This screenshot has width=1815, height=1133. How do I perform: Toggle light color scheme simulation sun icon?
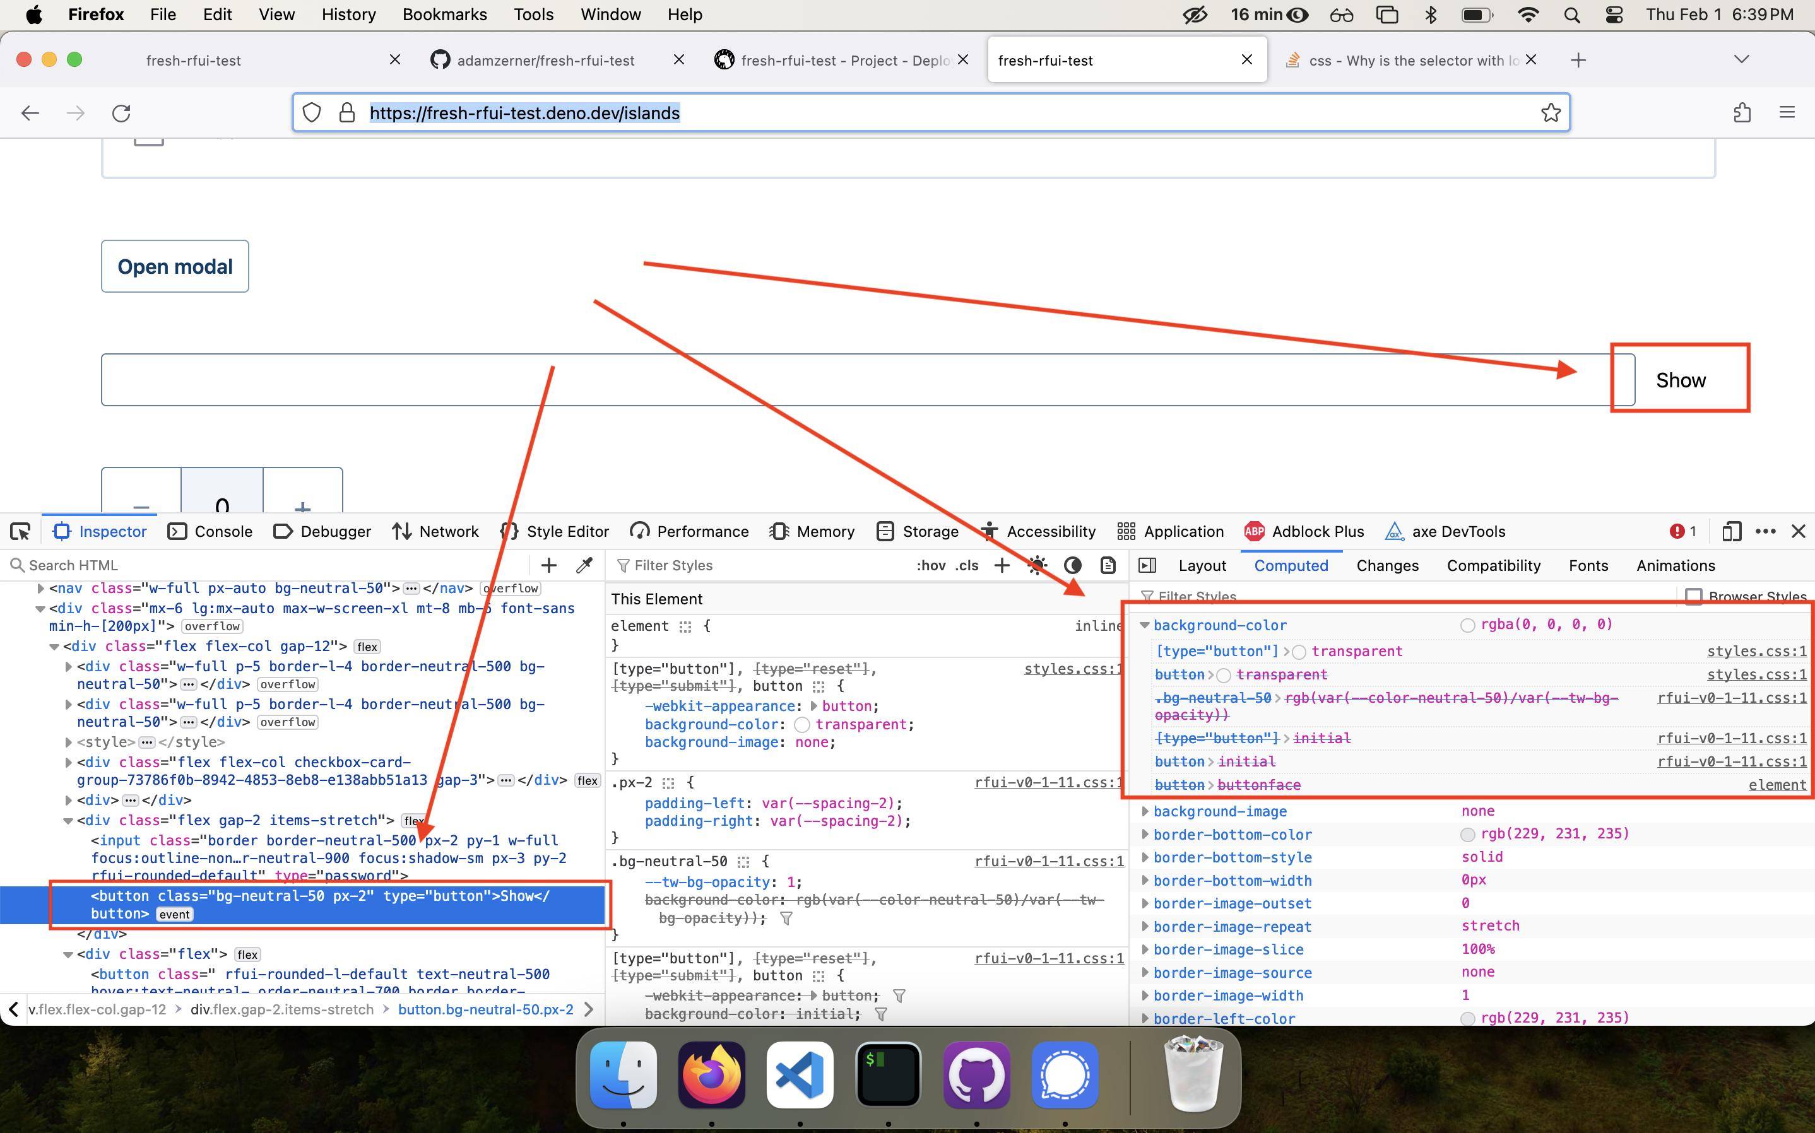(1037, 565)
